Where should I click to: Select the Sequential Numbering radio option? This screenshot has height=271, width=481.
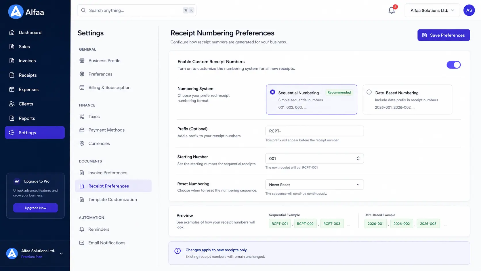coord(272,92)
